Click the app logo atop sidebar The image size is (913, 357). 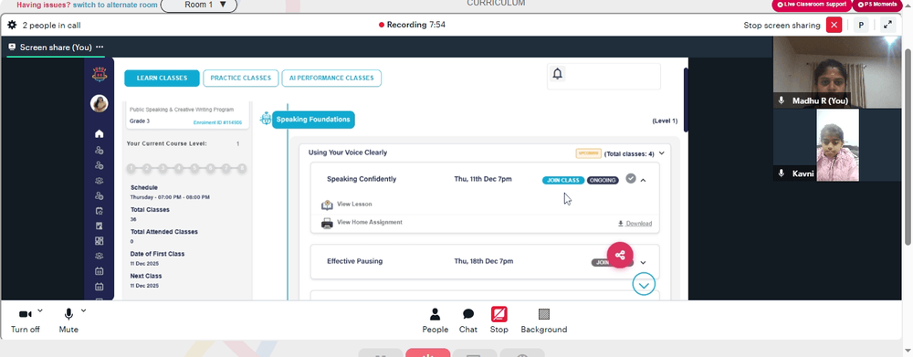100,74
